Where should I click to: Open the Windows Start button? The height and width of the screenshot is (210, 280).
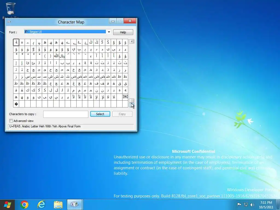click(x=7, y=205)
